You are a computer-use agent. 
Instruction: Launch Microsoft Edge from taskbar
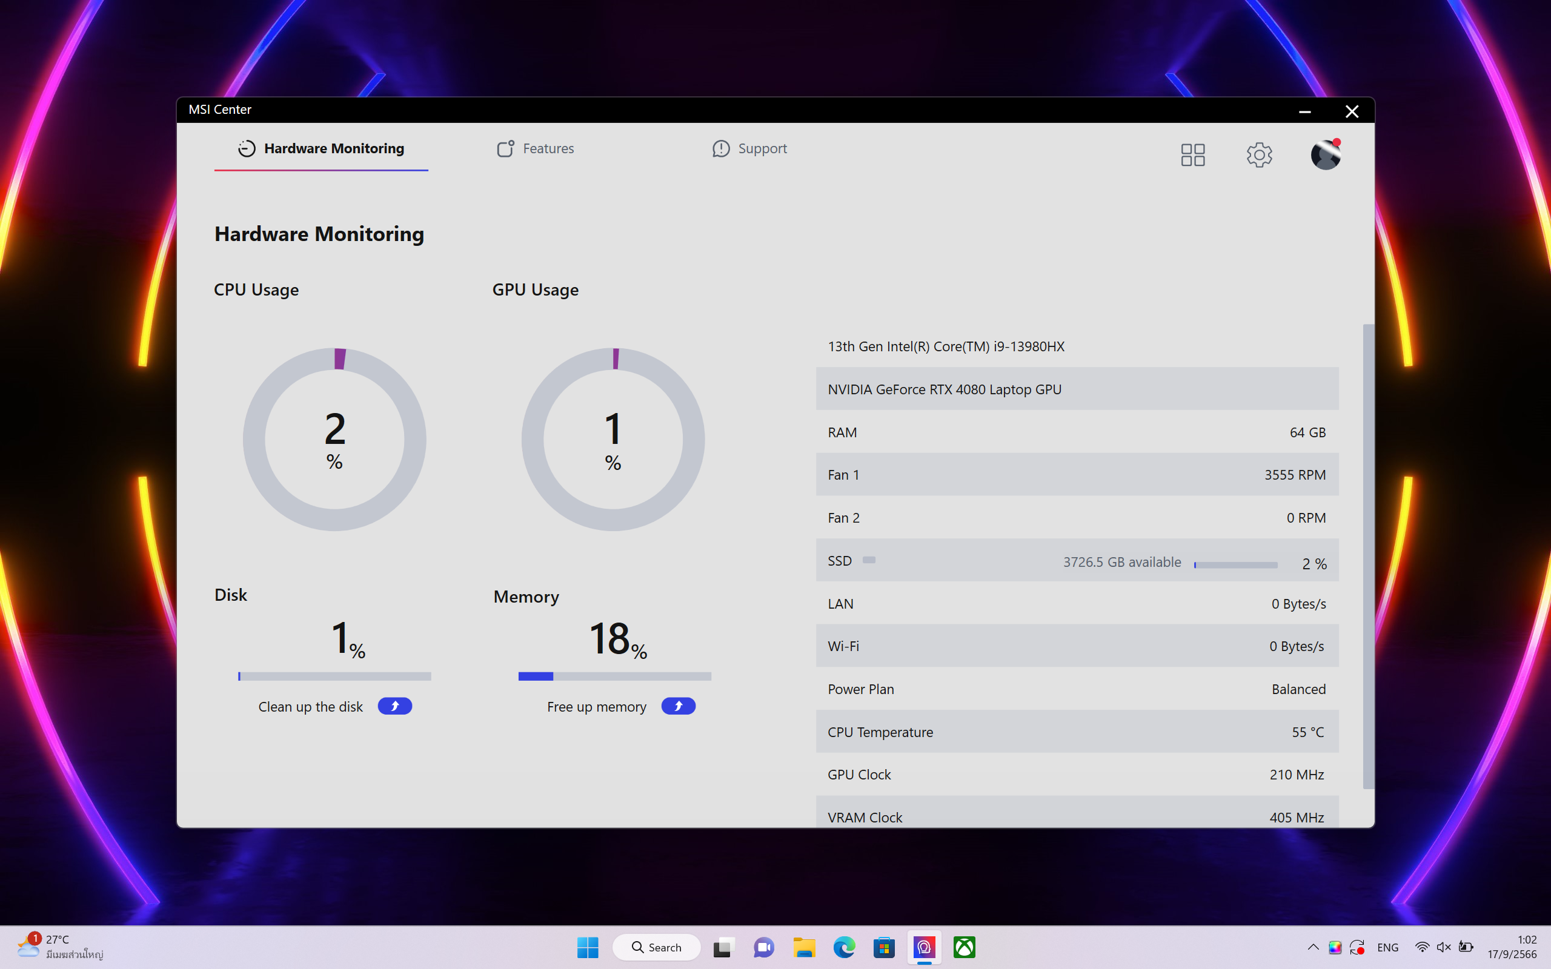(844, 947)
